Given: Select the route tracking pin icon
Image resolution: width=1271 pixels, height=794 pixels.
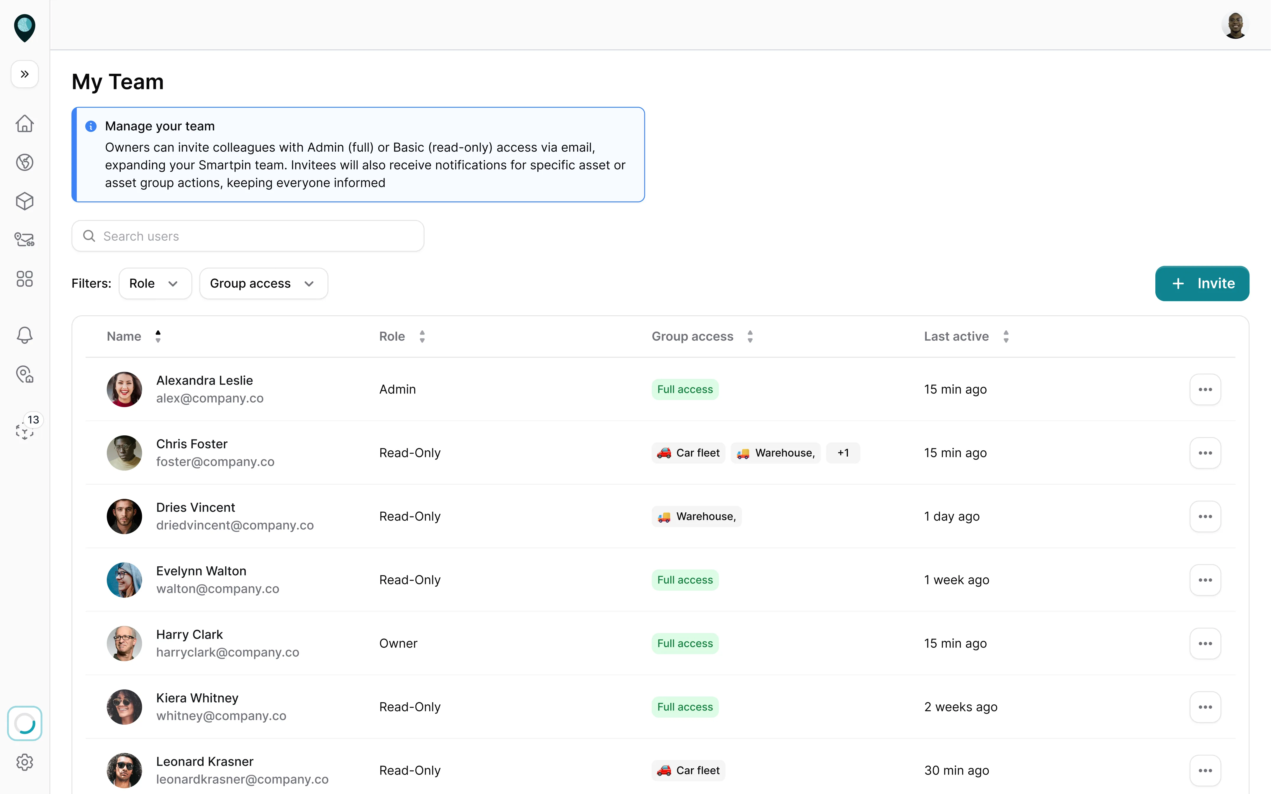Looking at the screenshot, I should tap(24, 239).
